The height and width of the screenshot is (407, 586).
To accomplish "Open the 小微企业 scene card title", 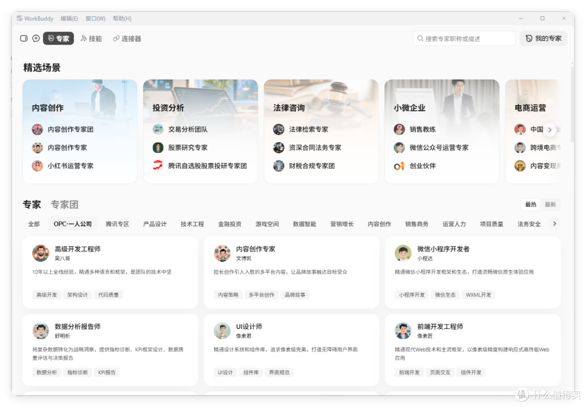I will tap(410, 108).
